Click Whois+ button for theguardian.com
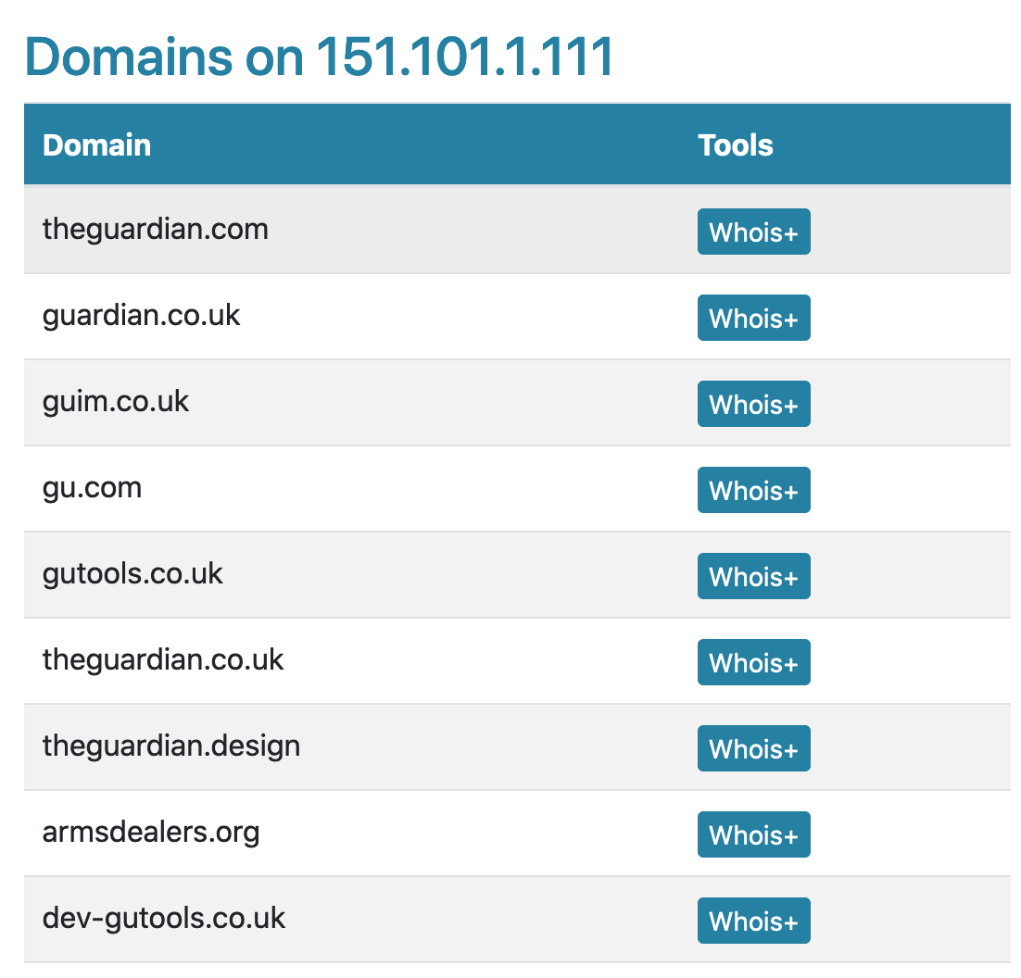The height and width of the screenshot is (978, 1021). click(753, 232)
